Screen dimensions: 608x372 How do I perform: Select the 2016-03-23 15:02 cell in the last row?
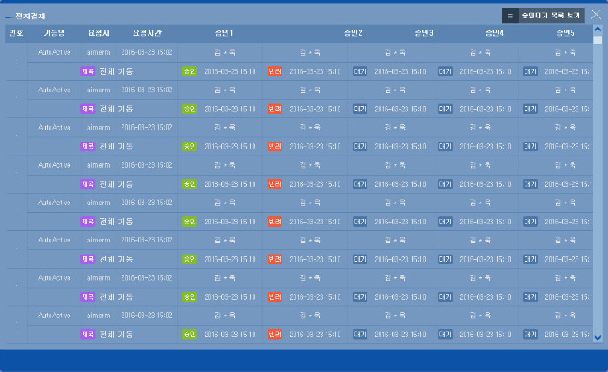tap(147, 316)
